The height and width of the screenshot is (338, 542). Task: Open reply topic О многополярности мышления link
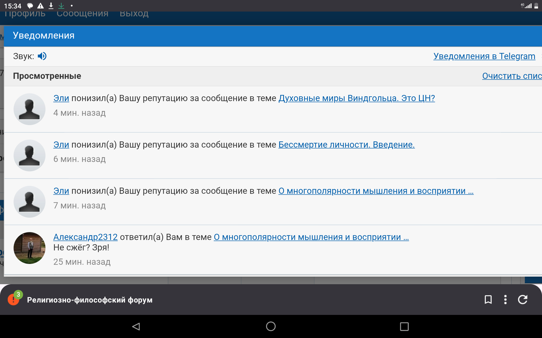(311, 237)
